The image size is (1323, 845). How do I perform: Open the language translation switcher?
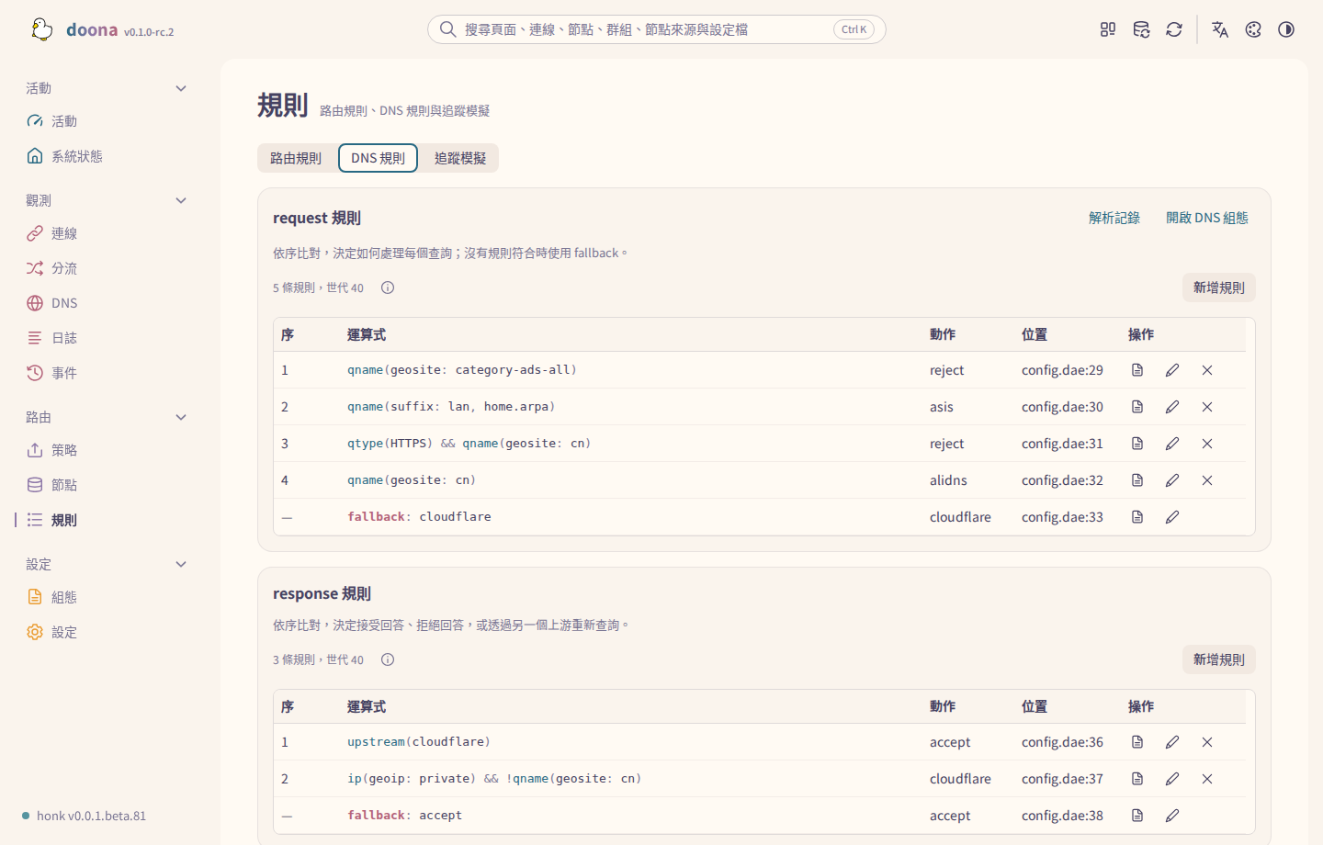coord(1220,29)
